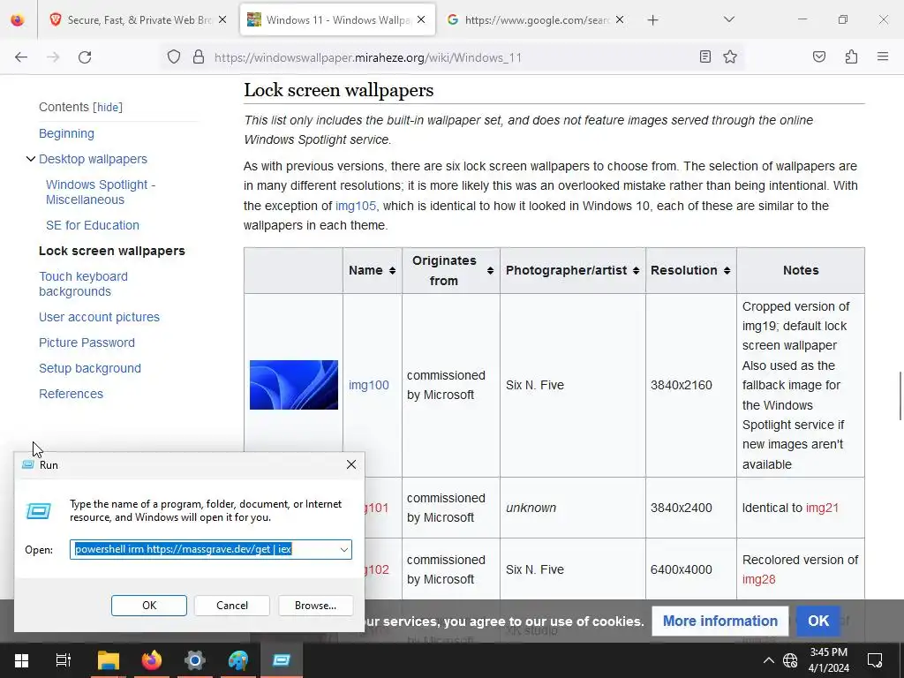The width and height of the screenshot is (904, 678).
Task: Close the Brave browser tab
Action: (x=222, y=20)
